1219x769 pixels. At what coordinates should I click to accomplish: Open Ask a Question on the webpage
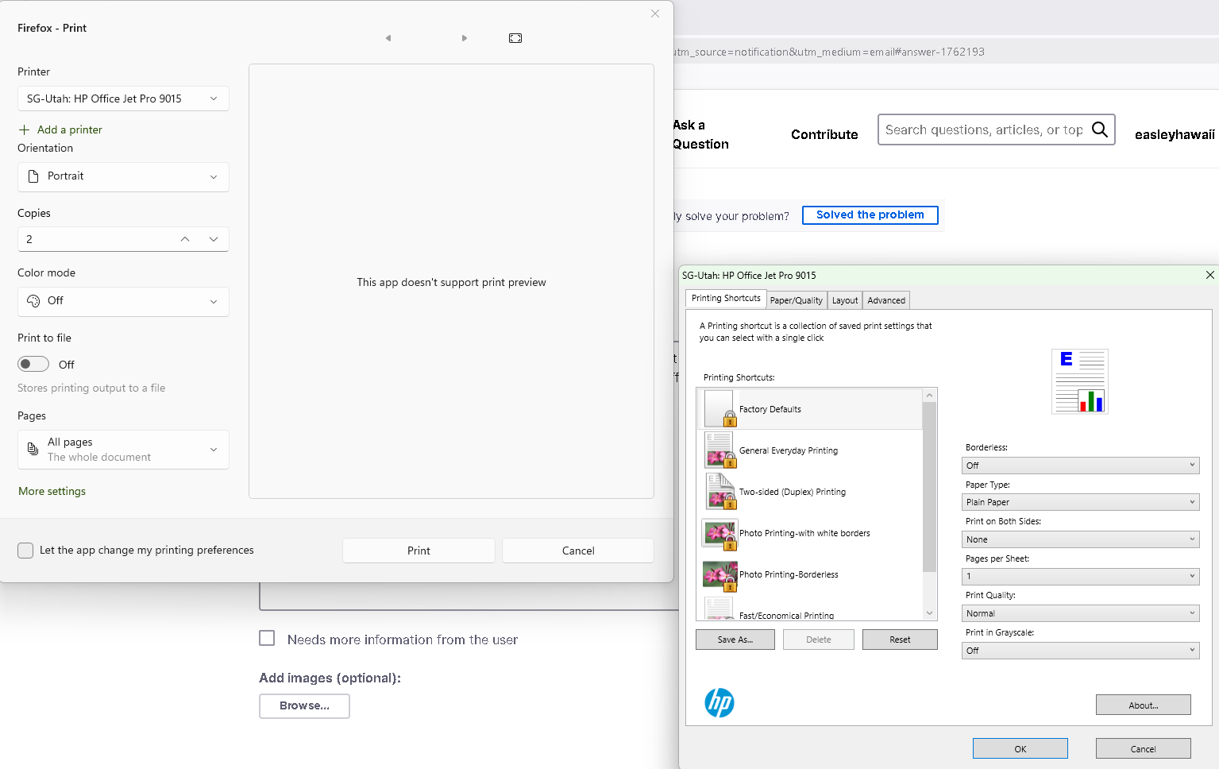(700, 134)
